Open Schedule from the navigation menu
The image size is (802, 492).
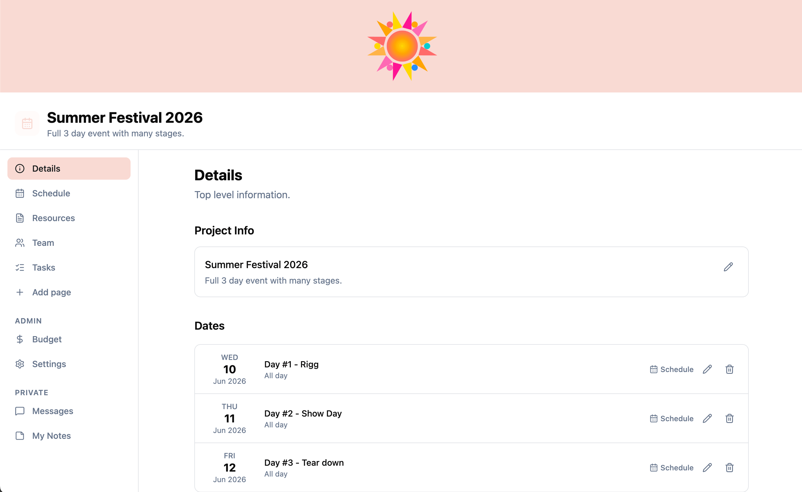[x=51, y=193]
